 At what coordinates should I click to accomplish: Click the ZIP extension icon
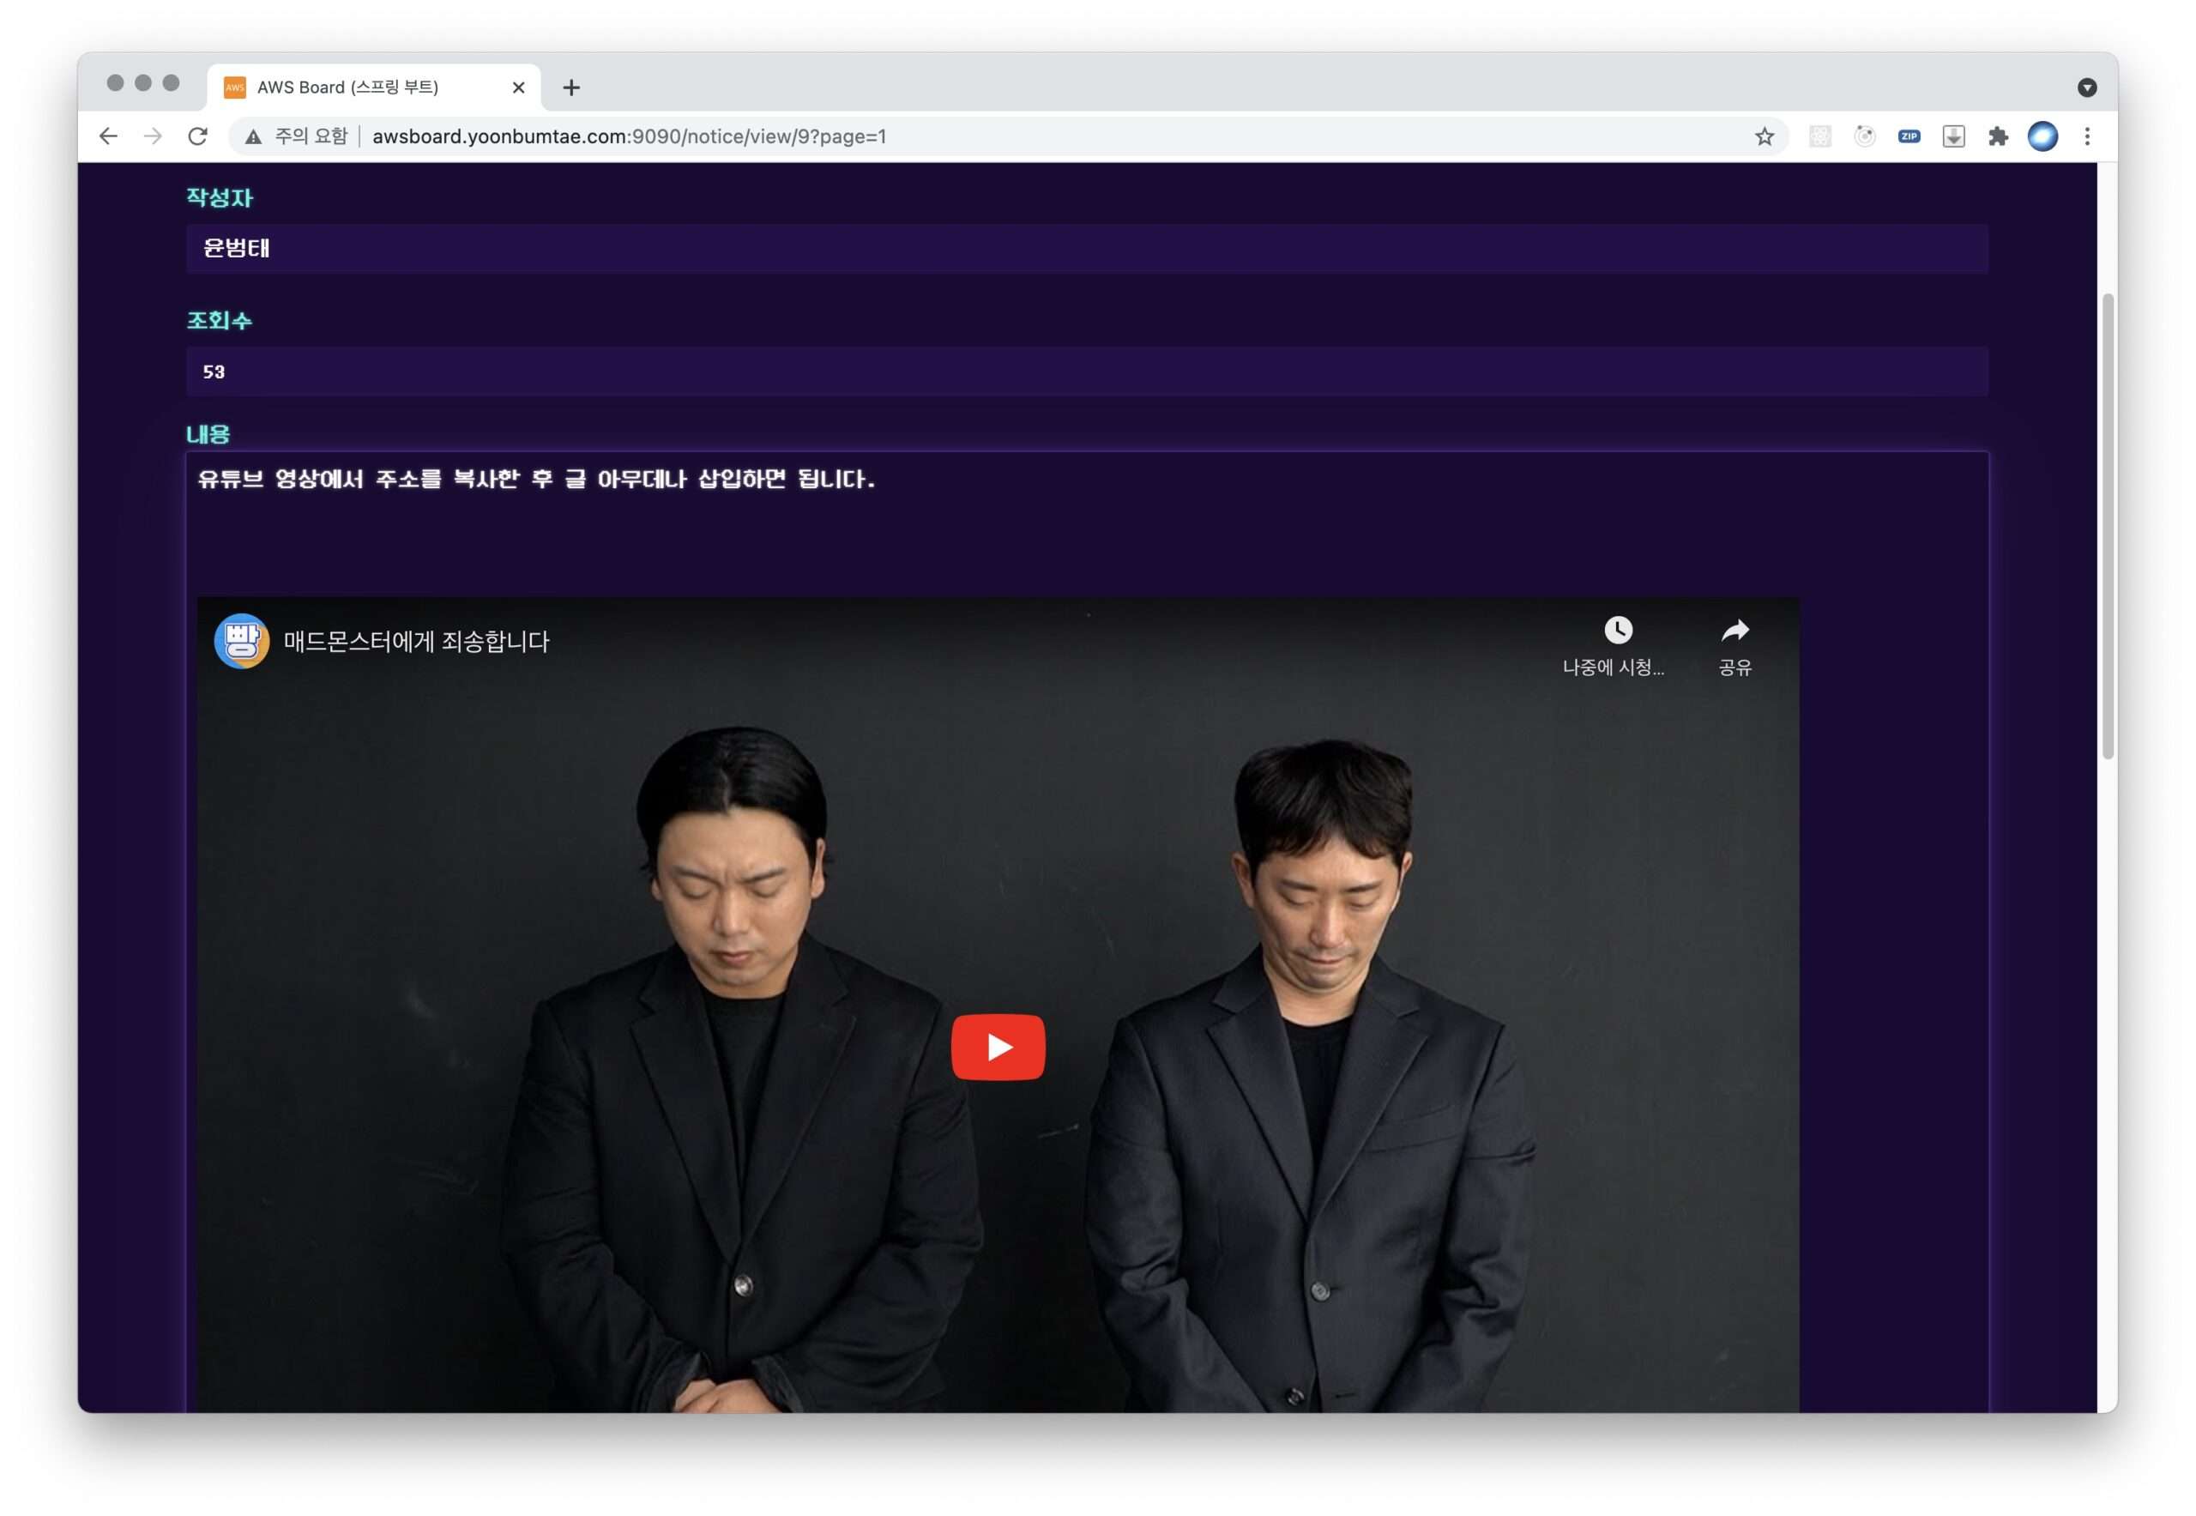1908,136
